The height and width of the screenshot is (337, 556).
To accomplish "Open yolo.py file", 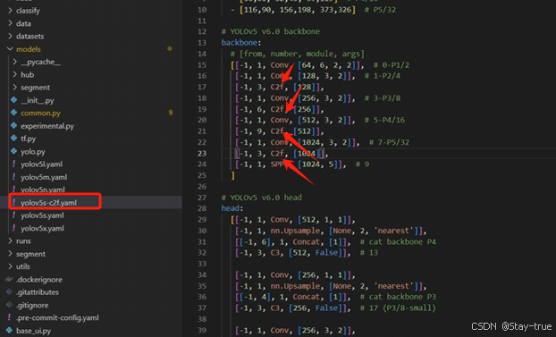I will coord(32,151).
